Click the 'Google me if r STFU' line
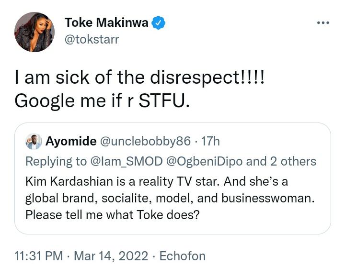 tap(102, 100)
